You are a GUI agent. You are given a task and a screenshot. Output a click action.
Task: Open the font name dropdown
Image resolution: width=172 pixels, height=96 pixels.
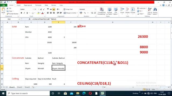click(x=33, y=9)
